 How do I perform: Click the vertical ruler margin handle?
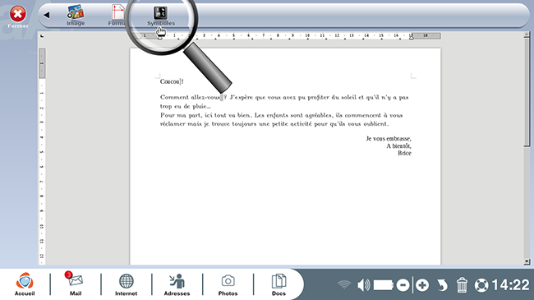click(42, 63)
